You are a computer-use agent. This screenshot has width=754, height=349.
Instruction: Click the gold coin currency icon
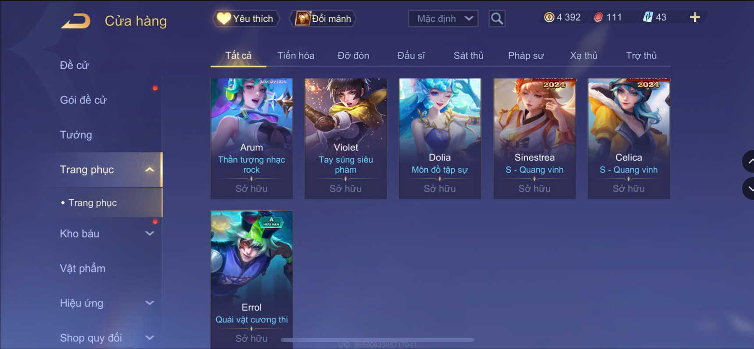click(x=549, y=17)
